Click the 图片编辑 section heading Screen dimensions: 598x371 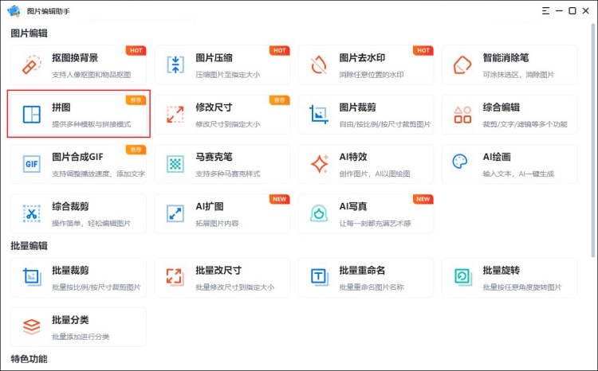click(29, 33)
